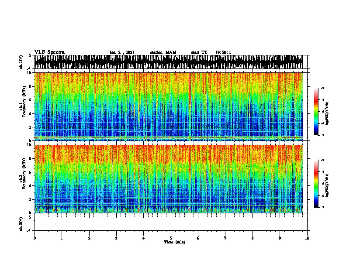Image resolution: width=346 pixels, height=267 pixels.
Task: Click time axis tick label 4
Action: [144, 238]
